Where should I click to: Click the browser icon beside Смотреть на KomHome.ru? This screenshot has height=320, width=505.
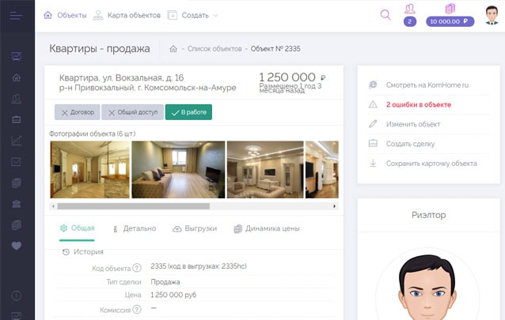373,85
